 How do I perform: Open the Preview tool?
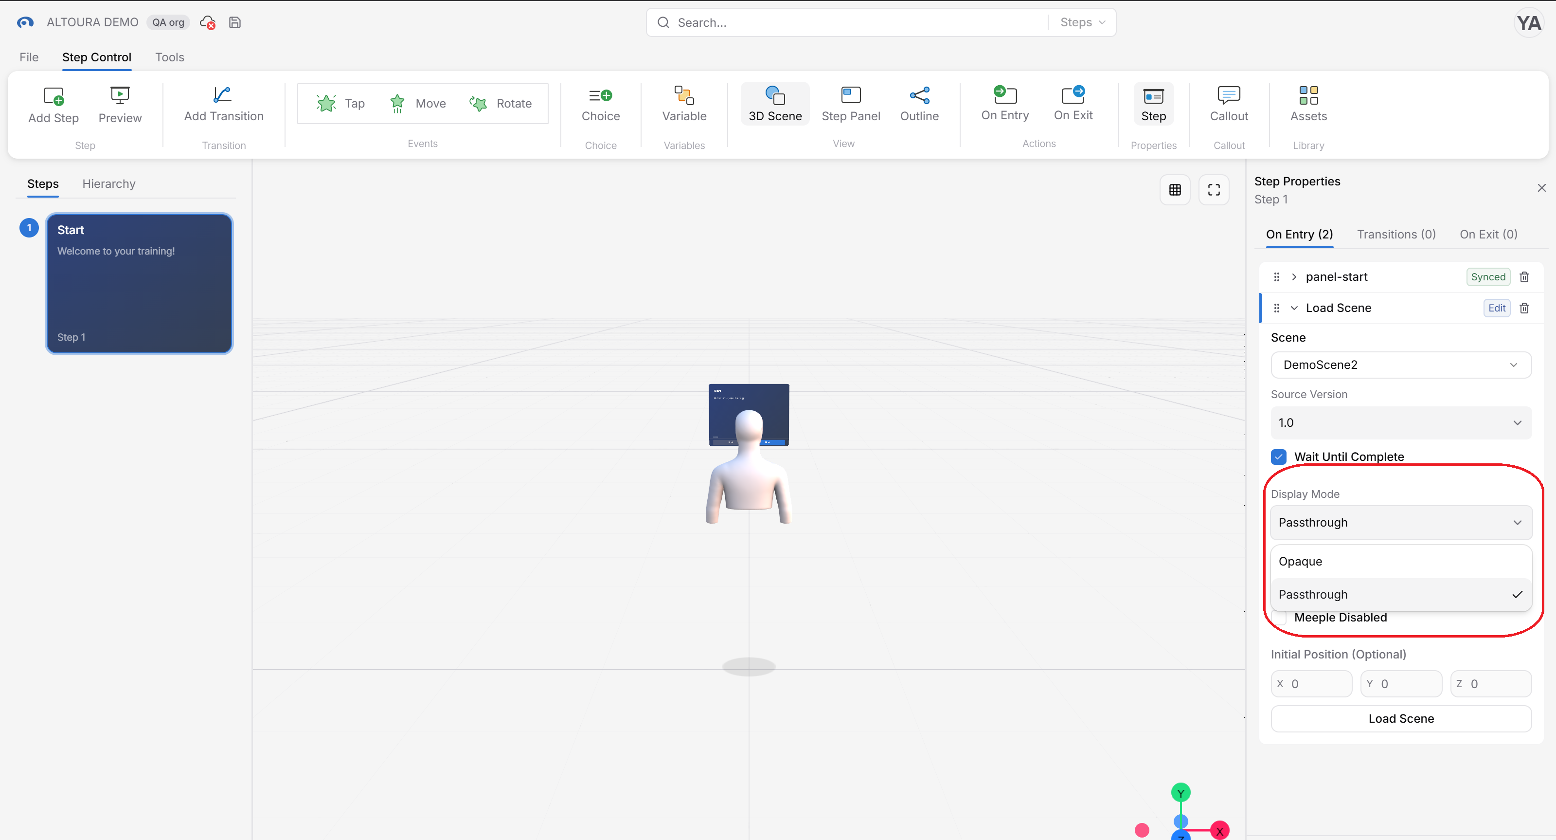[x=120, y=105]
